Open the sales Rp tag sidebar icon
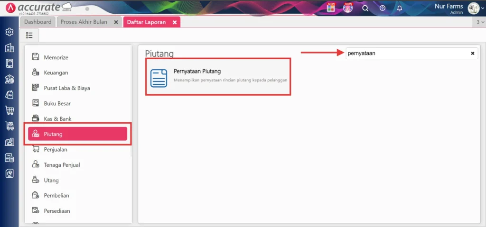Viewport: 486px width, 227px height. point(9,95)
